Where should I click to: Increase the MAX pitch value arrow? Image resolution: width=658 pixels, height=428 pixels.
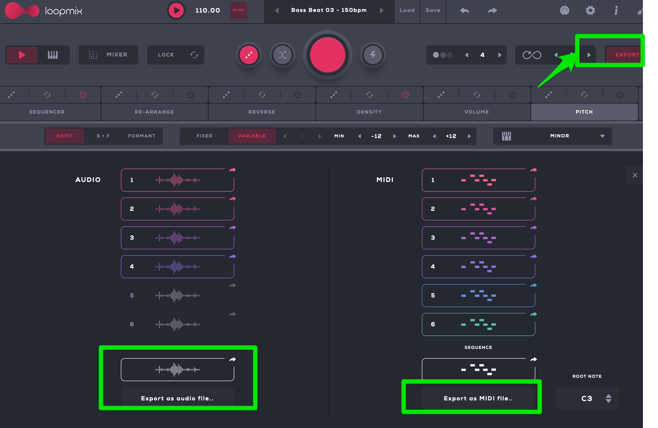469,136
